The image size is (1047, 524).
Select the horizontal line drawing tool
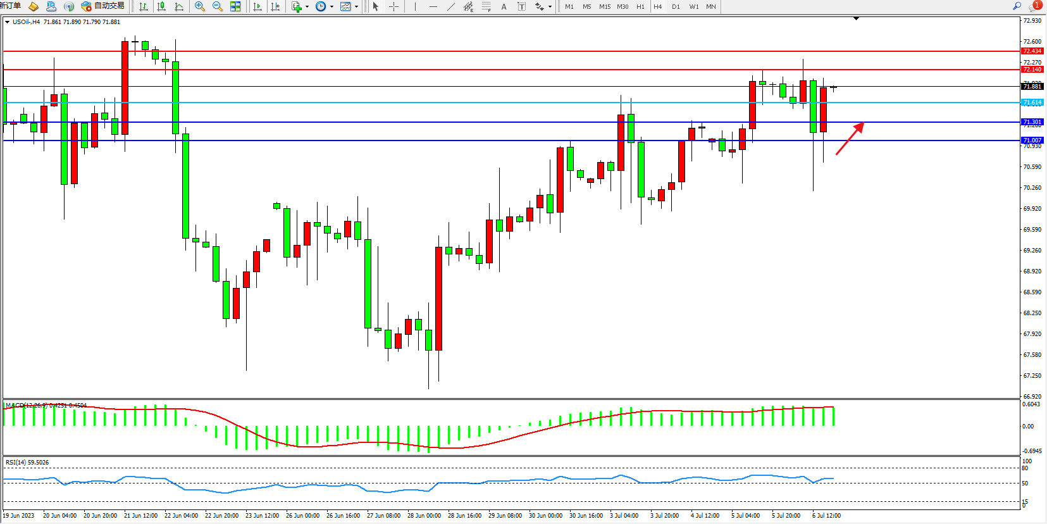pyautogui.click(x=433, y=6)
